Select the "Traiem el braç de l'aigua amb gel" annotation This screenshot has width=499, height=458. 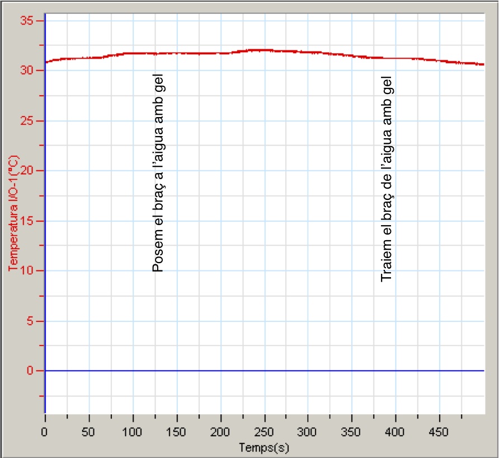pyautogui.click(x=388, y=179)
